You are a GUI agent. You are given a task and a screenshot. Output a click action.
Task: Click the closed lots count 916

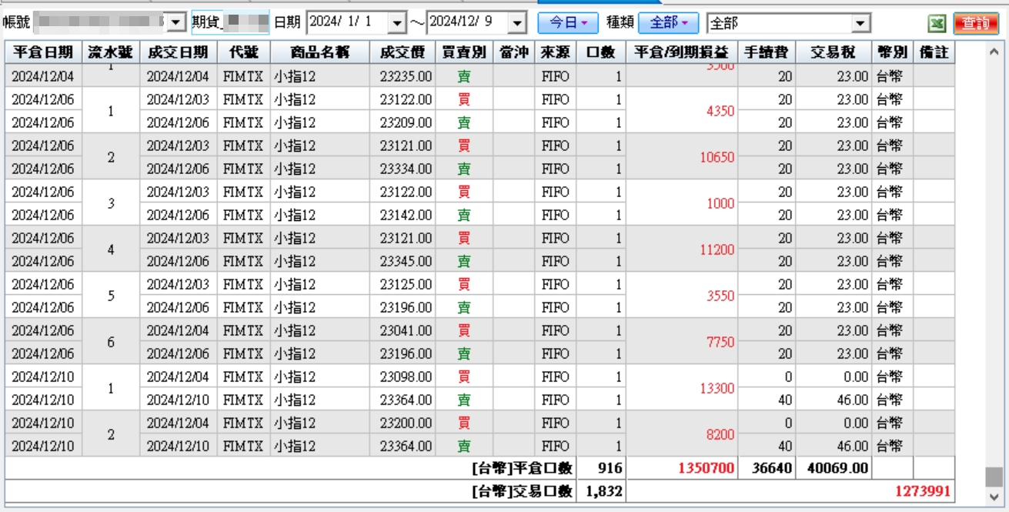611,468
